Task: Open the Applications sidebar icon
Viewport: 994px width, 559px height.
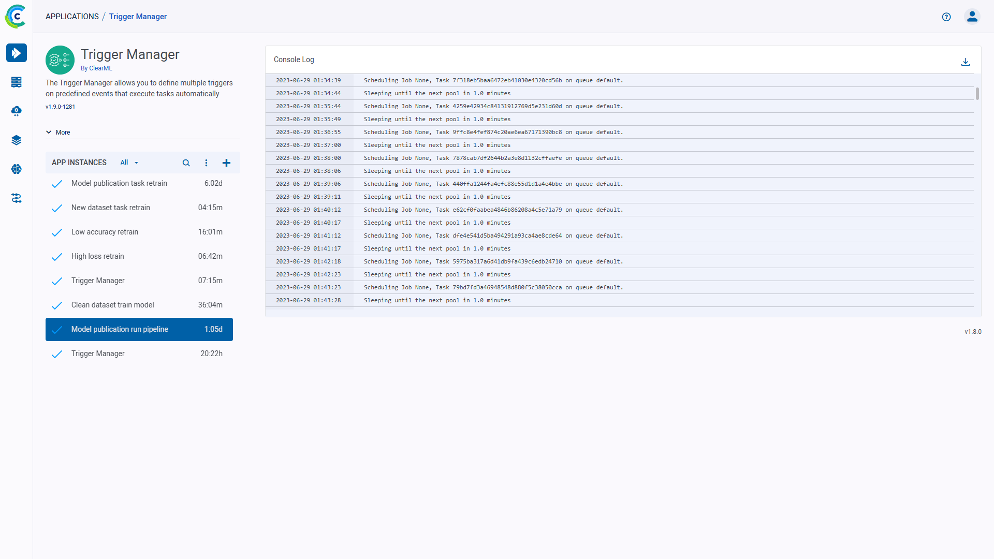Action: coord(17,53)
